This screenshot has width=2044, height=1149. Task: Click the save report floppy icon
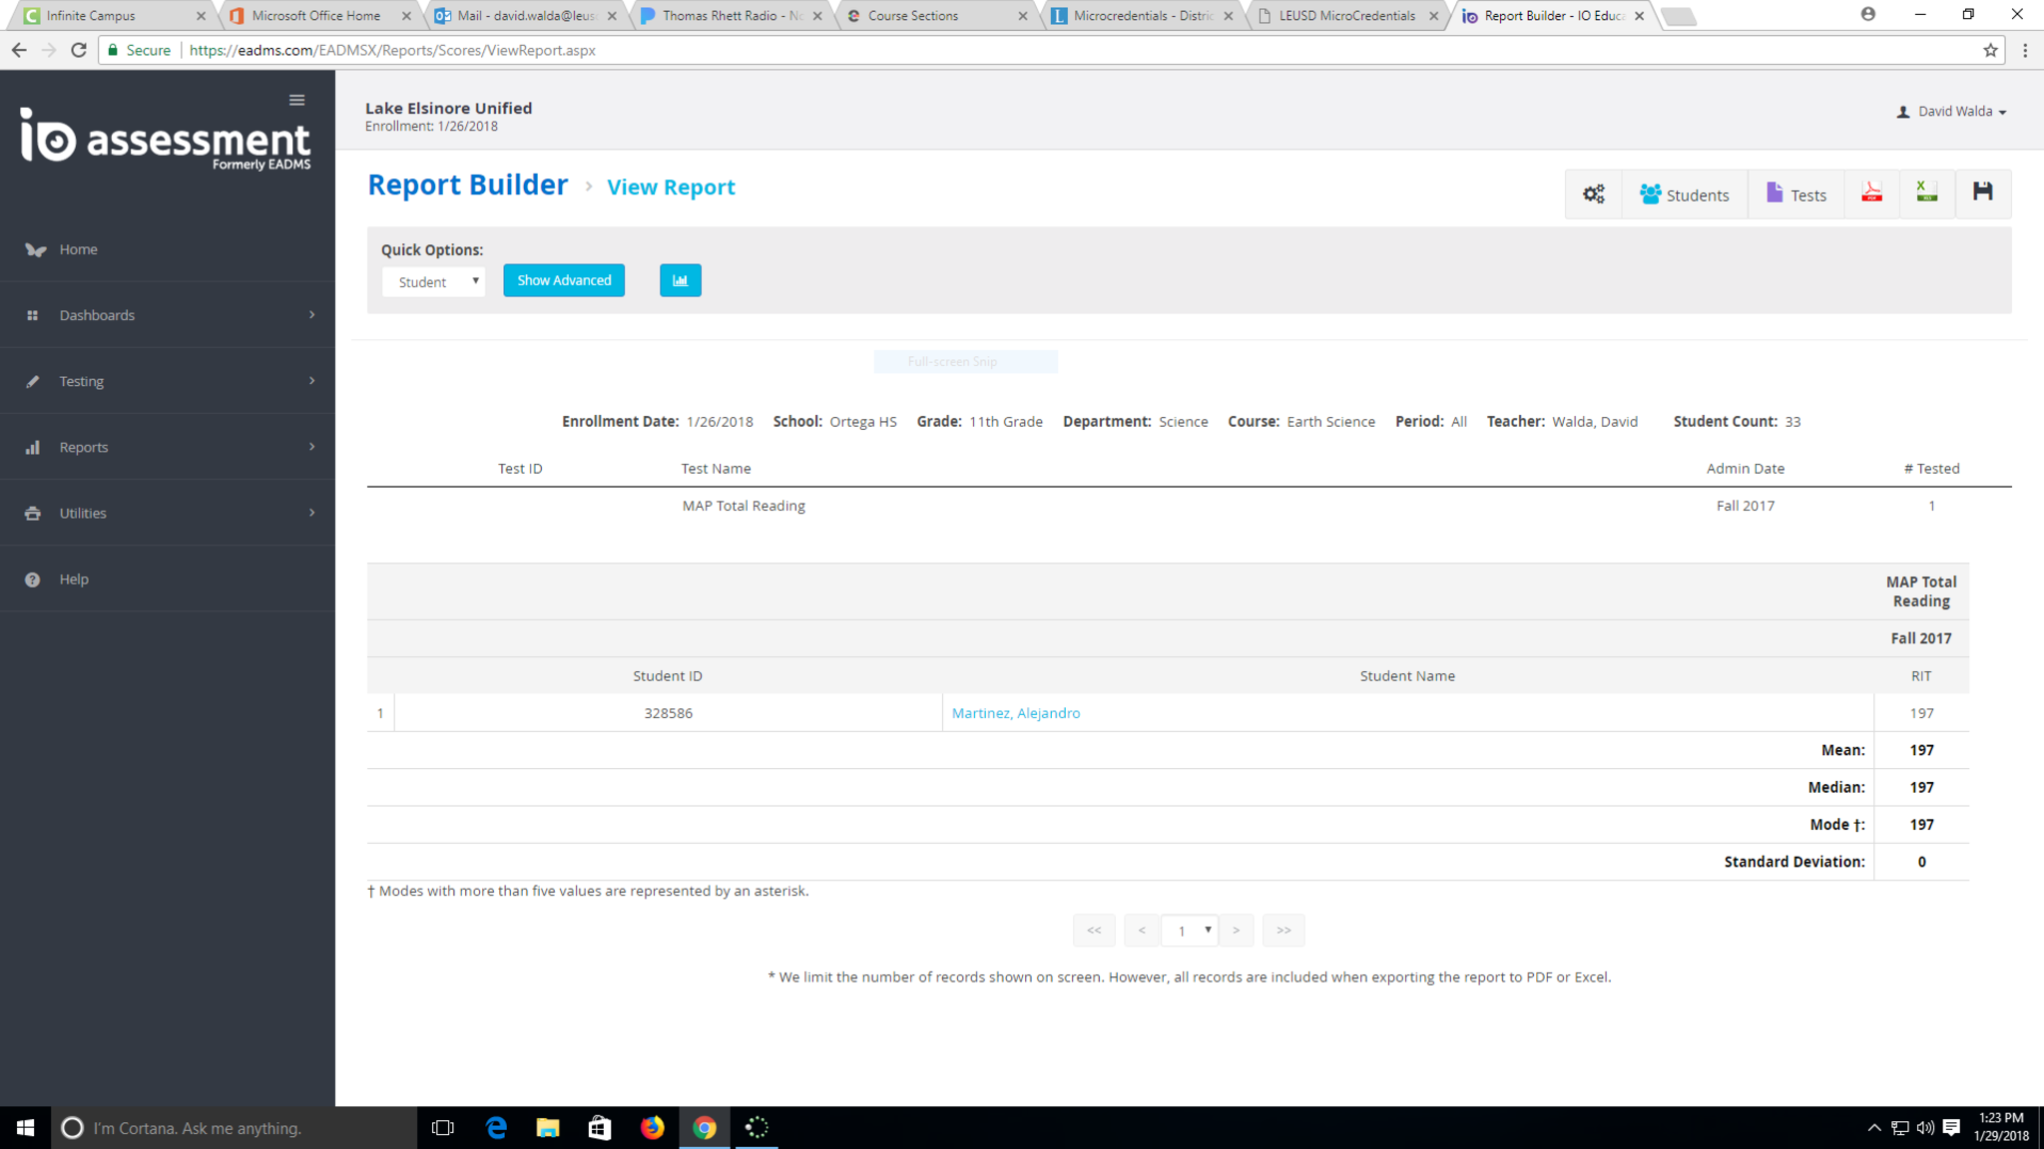[x=1982, y=192]
